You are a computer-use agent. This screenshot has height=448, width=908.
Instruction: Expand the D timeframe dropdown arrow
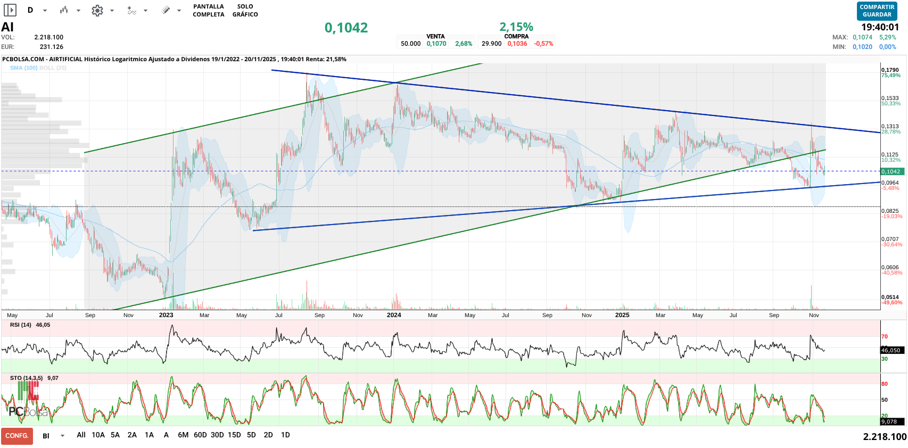(x=45, y=11)
